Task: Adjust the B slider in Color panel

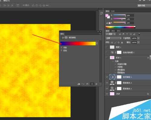Action: coord(120,23)
